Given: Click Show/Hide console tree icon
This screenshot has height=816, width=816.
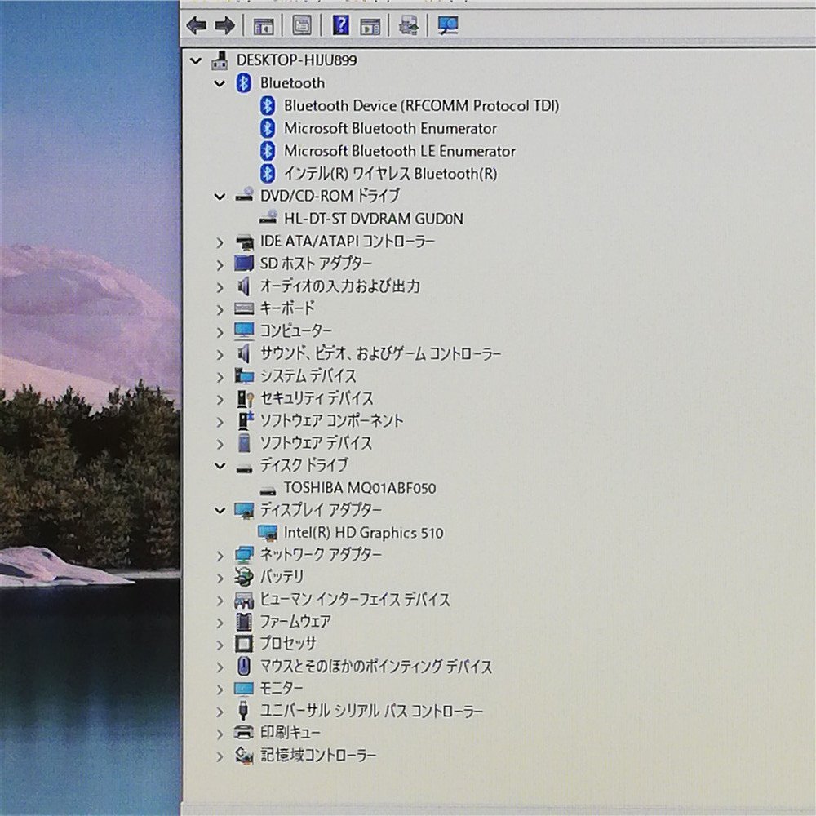Looking at the screenshot, I should pos(264,26).
